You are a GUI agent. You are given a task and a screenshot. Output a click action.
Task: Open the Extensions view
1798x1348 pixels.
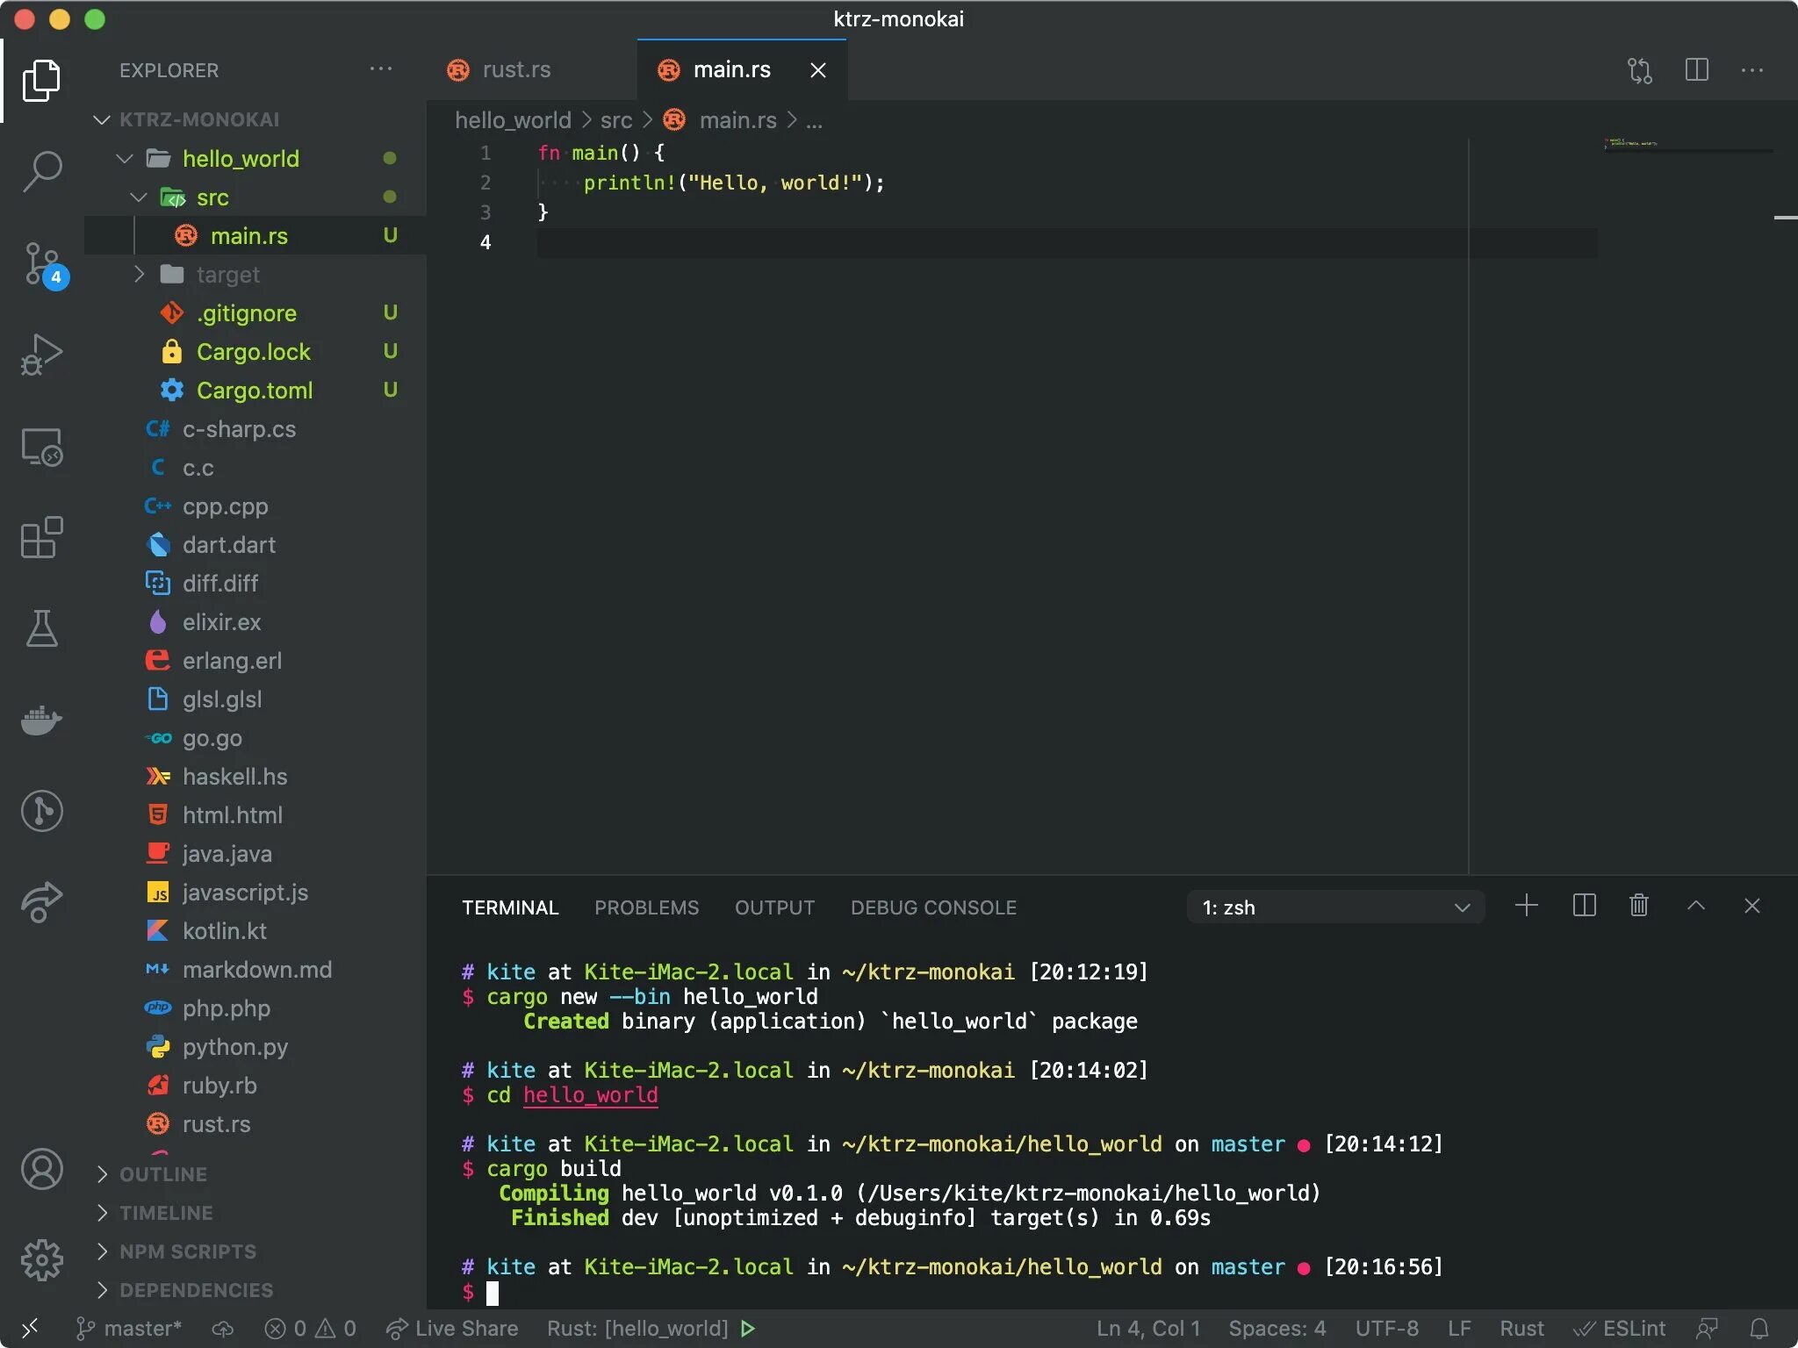point(41,537)
